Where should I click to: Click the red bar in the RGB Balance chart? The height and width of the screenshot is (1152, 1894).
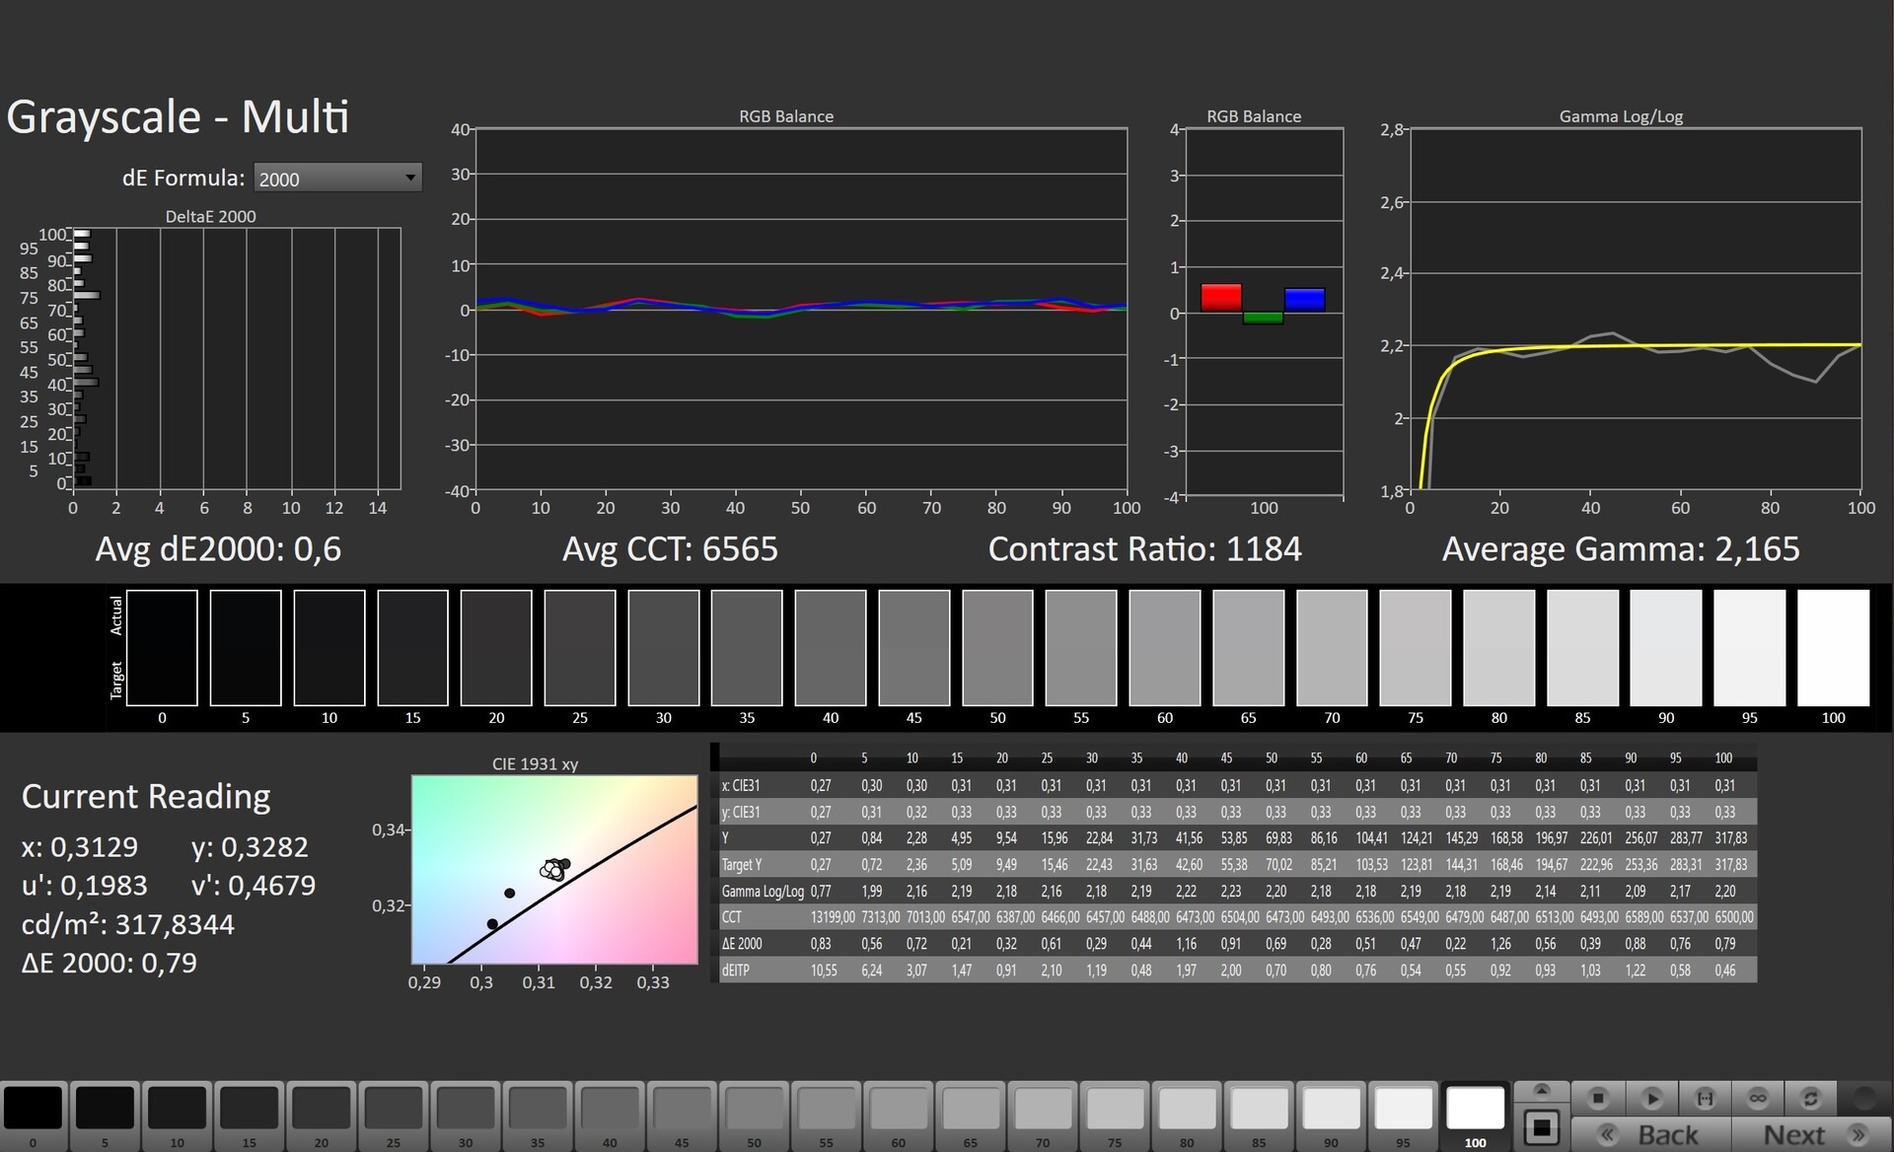[x=1220, y=298]
